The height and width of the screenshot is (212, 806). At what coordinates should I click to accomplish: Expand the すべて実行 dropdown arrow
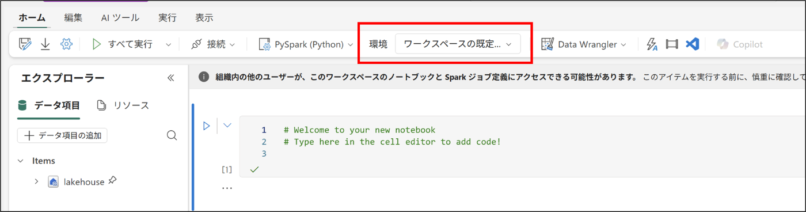[168, 44]
